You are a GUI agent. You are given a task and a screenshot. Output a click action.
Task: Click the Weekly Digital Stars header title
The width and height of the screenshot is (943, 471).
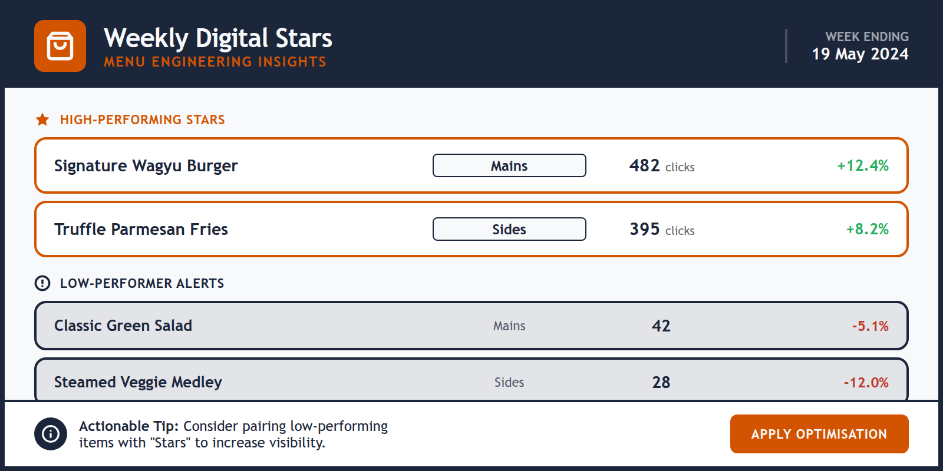click(219, 38)
